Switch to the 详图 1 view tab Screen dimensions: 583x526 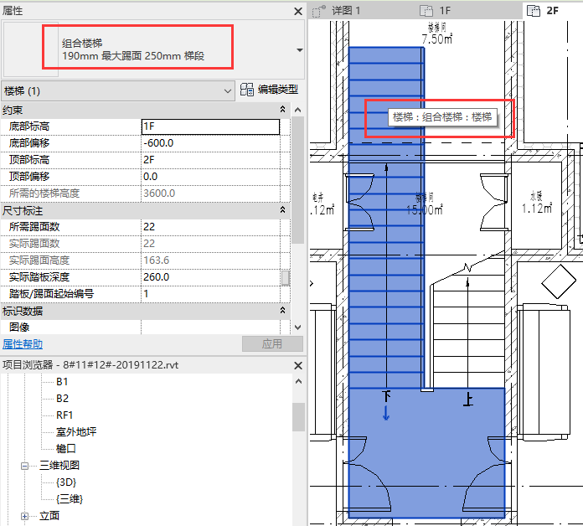(346, 11)
